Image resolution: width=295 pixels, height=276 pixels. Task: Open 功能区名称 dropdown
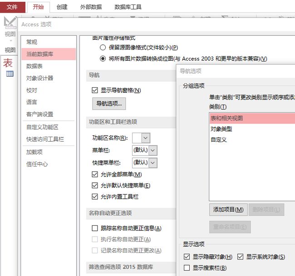click(x=146, y=138)
